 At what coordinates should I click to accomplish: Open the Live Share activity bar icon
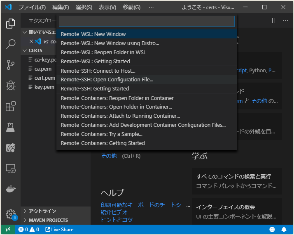click(x=11, y=147)
